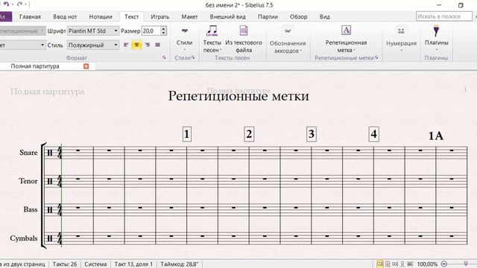Select the Текст ribbon tab

point(131,16)
